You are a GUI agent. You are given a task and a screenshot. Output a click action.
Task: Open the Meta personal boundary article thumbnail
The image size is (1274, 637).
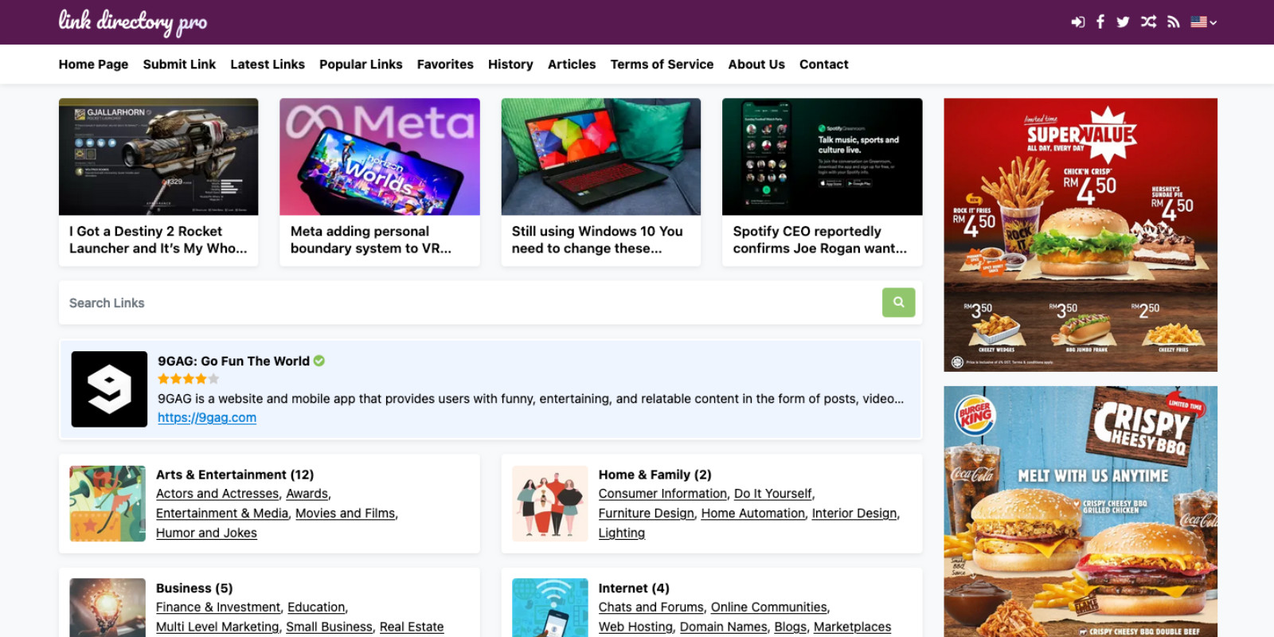click(380, 157)
